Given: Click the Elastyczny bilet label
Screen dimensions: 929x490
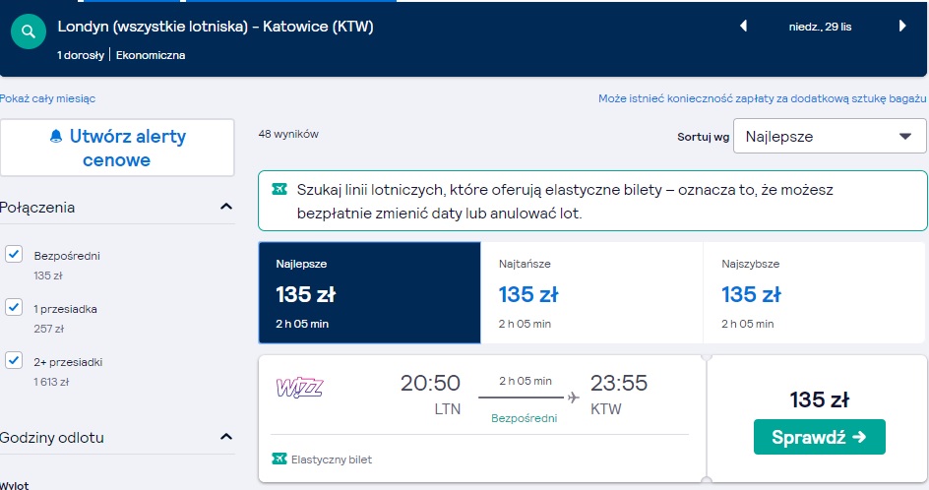Looking at the screenshot, I should (332, 459).
